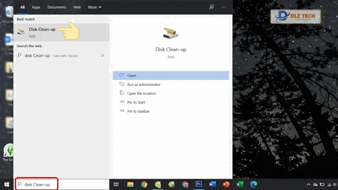Image resolution: width=338 pixels, height=190 pixels.
Task: Launch Microsoft Edge browser icon
Action: click(253, 184)
